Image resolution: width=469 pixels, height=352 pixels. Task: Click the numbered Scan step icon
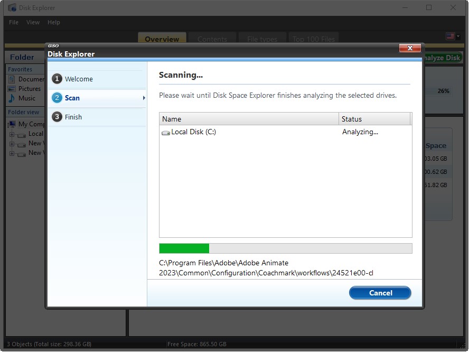[57, 98]
